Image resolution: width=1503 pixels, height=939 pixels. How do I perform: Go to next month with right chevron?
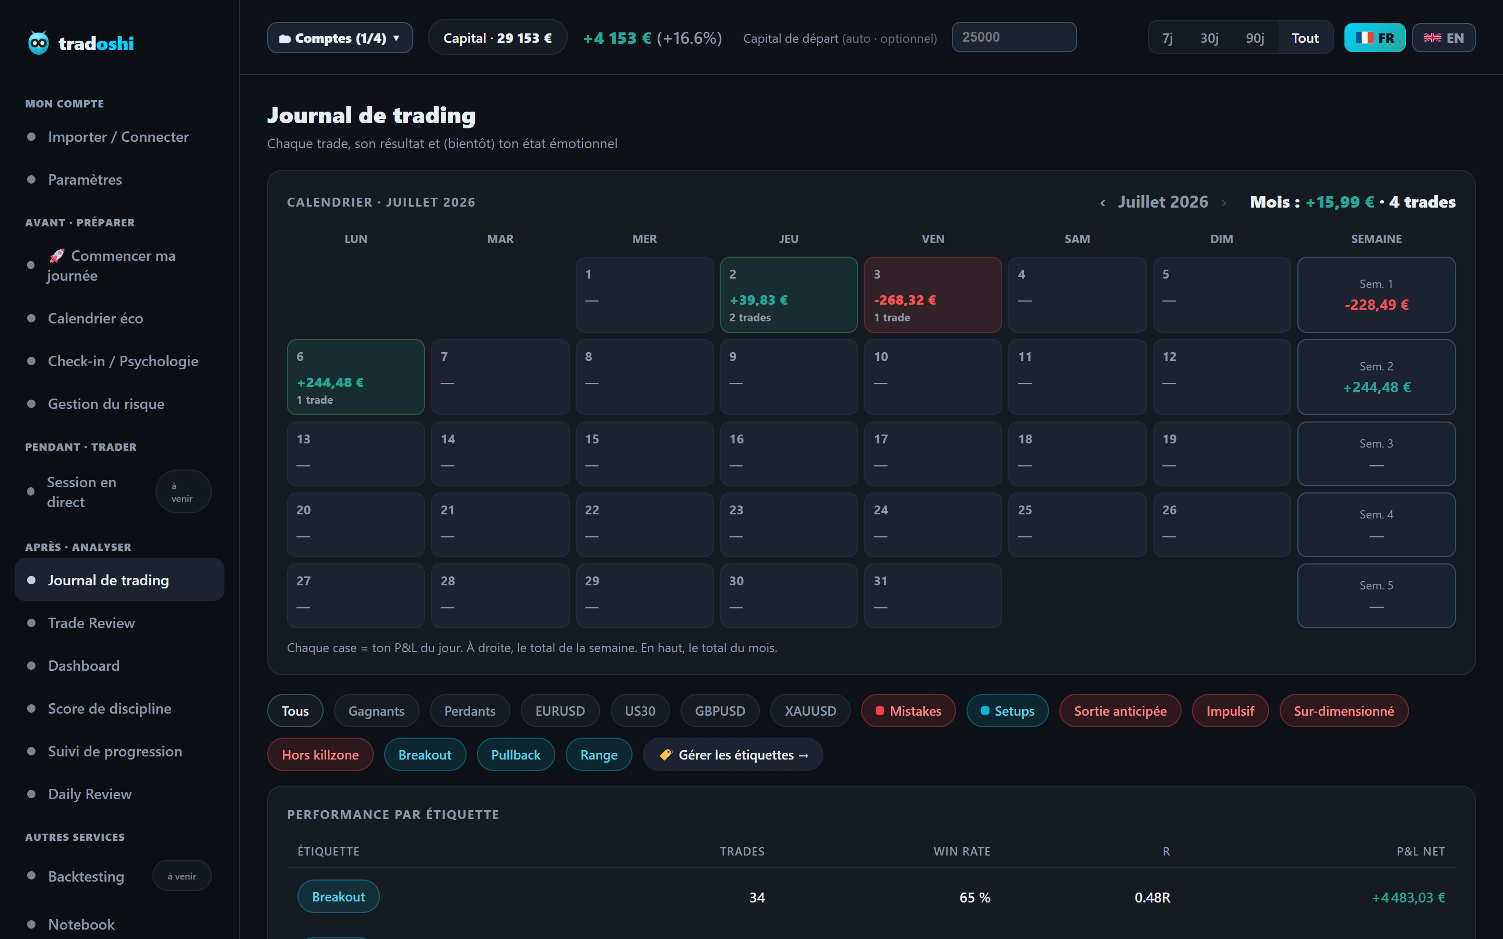pyautogui.click(x=1223, y=202)
